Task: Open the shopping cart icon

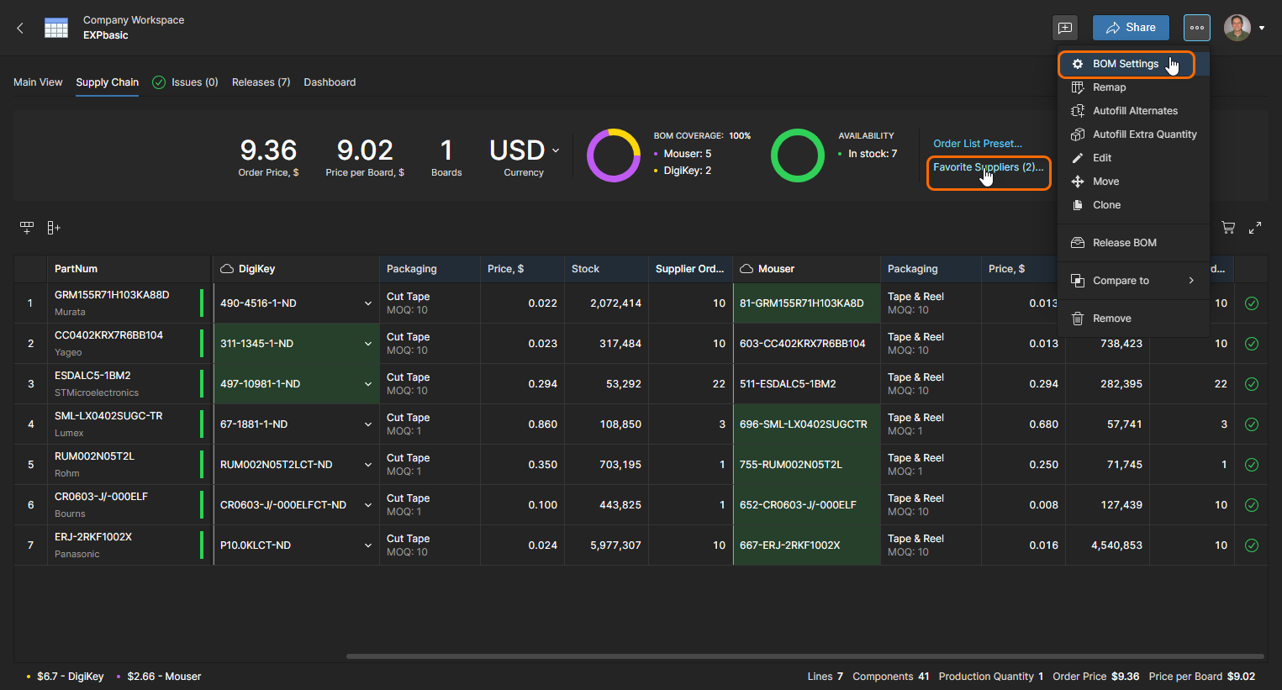Action: coord(1228,228)
